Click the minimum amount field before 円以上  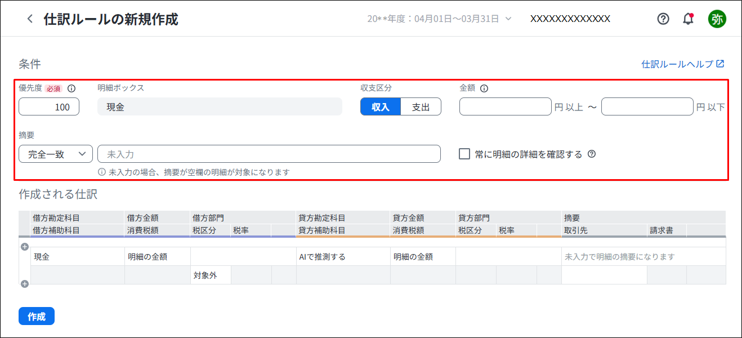coord(505,107)
